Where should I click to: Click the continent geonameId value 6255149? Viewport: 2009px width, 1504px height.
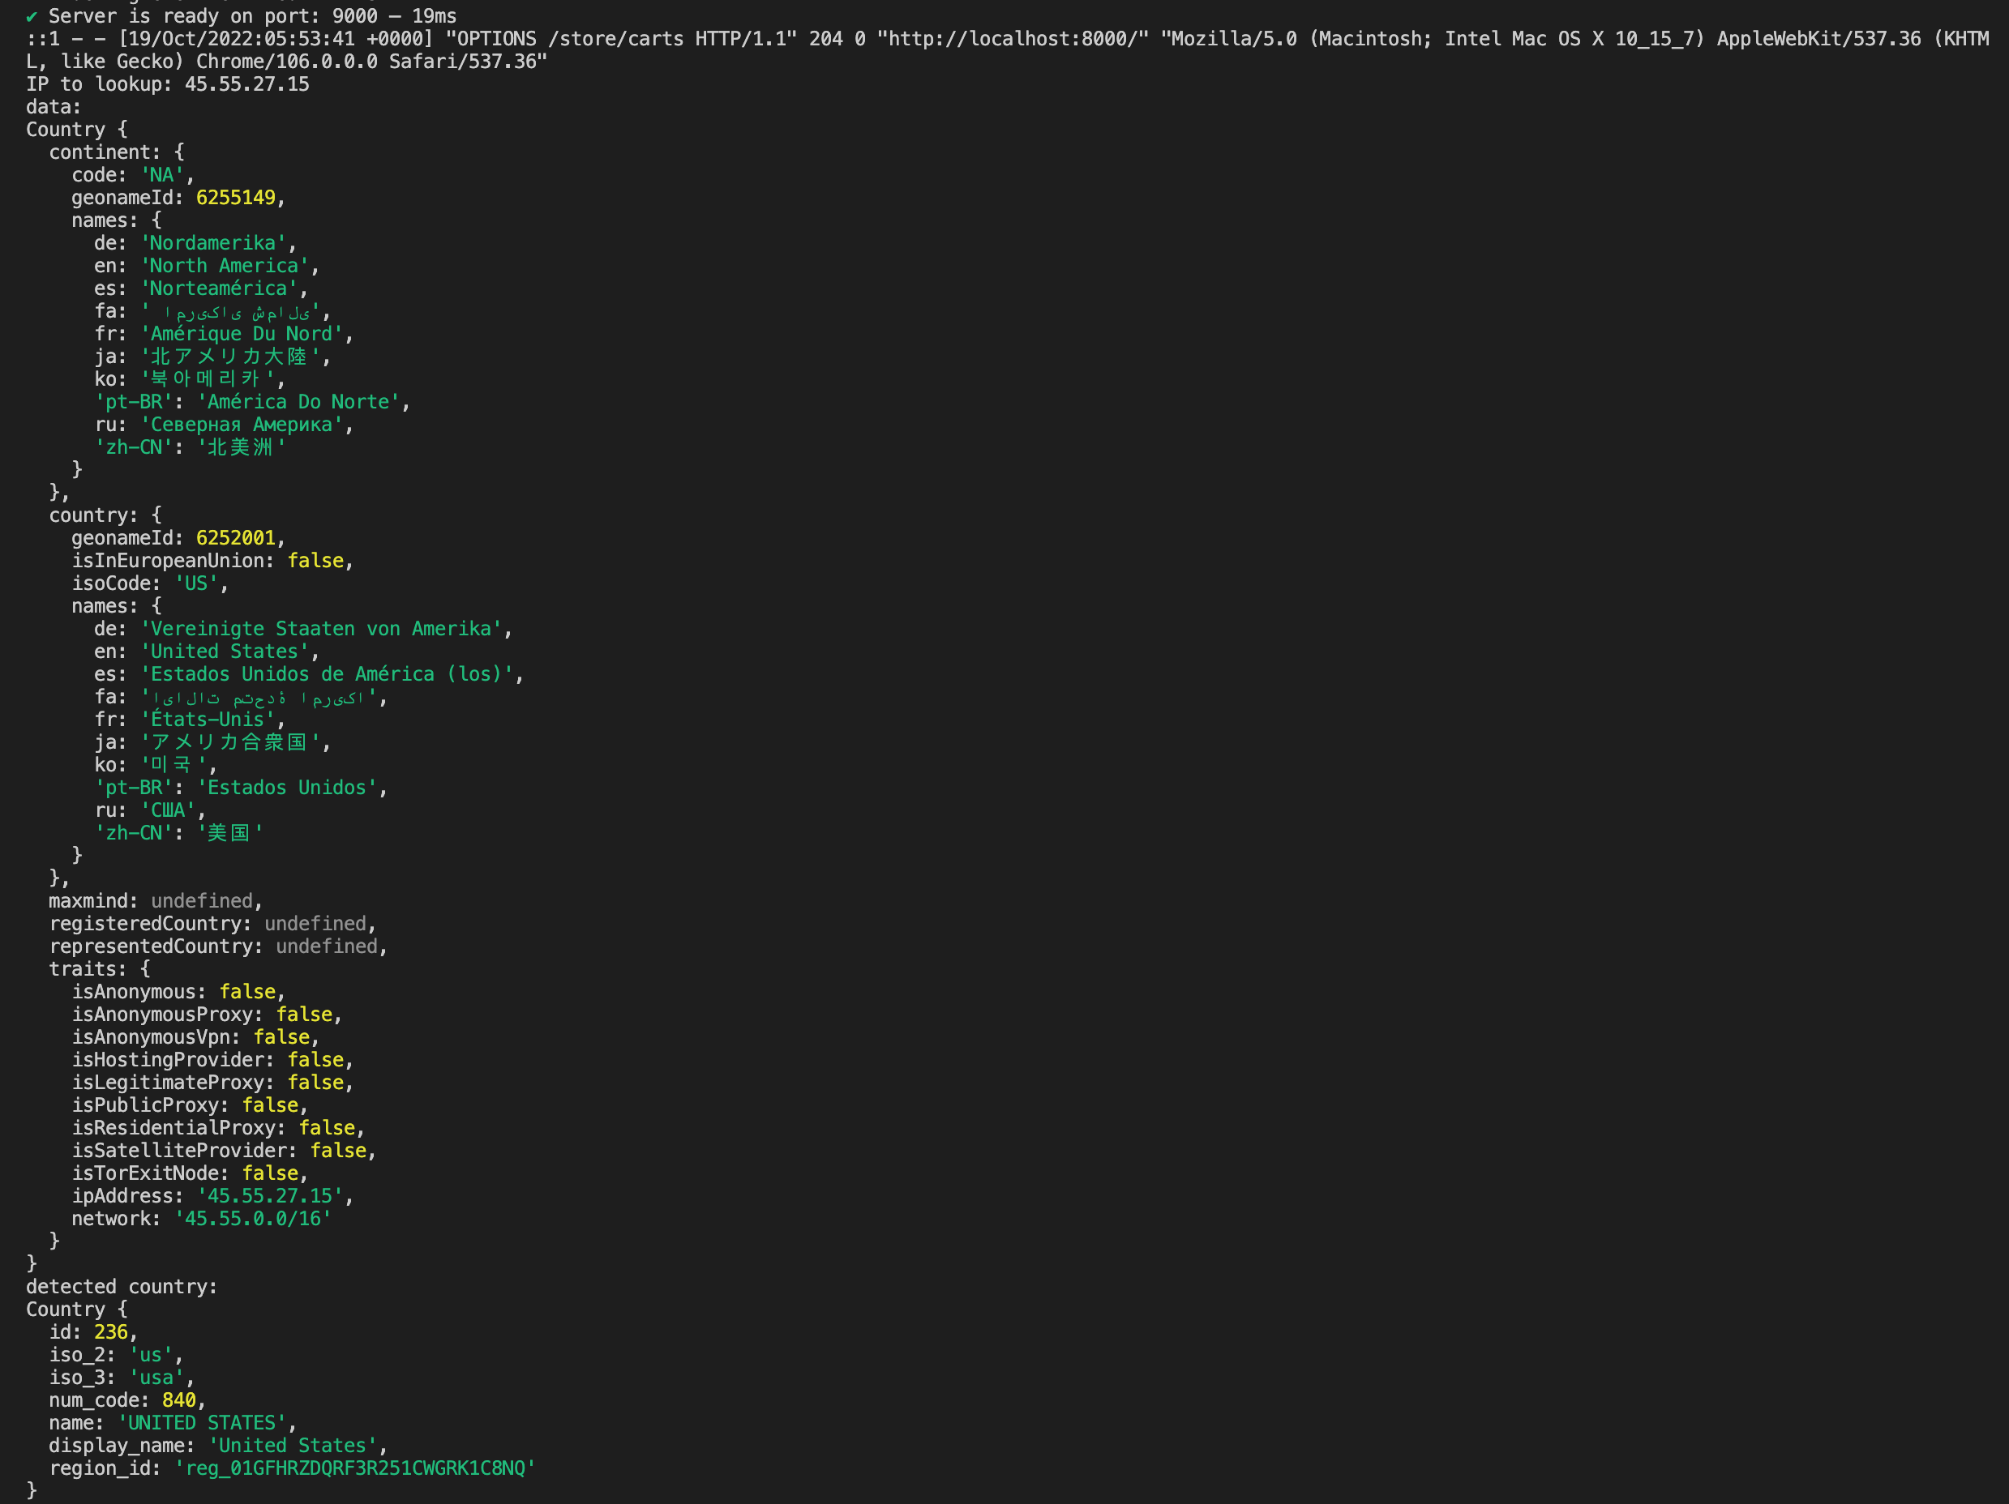[x=235, y=198]
